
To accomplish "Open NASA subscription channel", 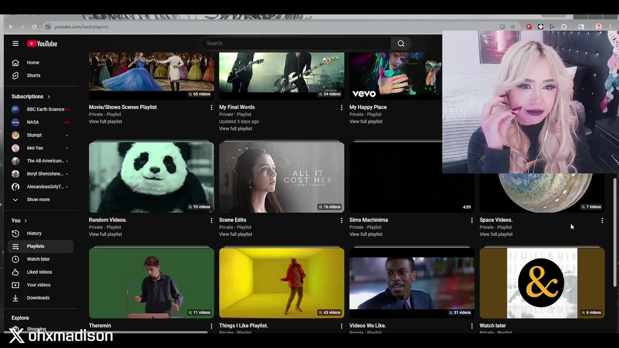I will (41, 122).
